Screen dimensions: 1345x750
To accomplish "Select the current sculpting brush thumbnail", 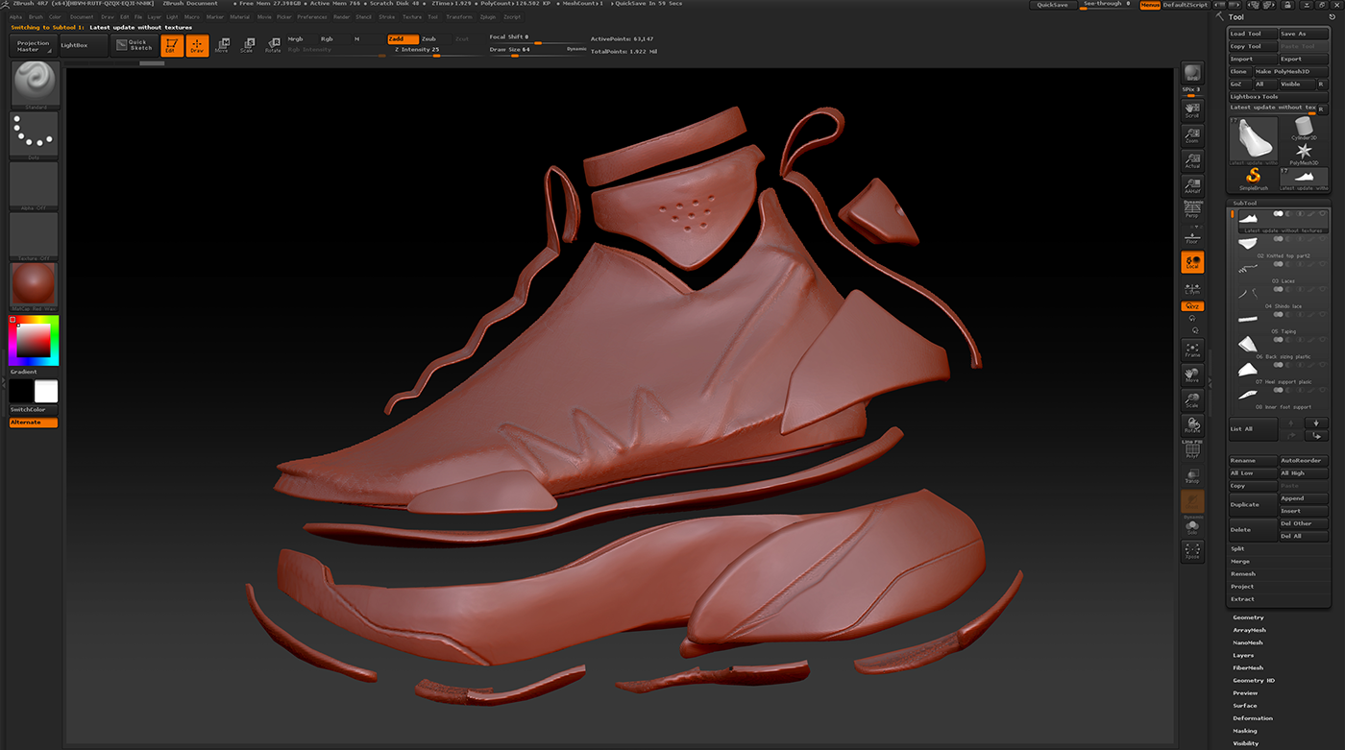I will 33,84.
